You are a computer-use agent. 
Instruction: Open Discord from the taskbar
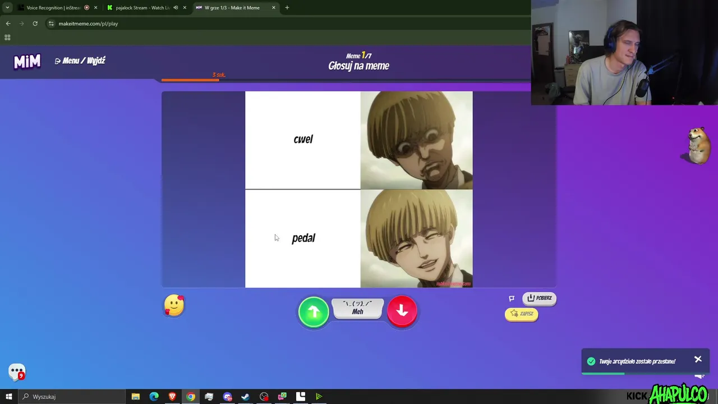tap(227, 397)
